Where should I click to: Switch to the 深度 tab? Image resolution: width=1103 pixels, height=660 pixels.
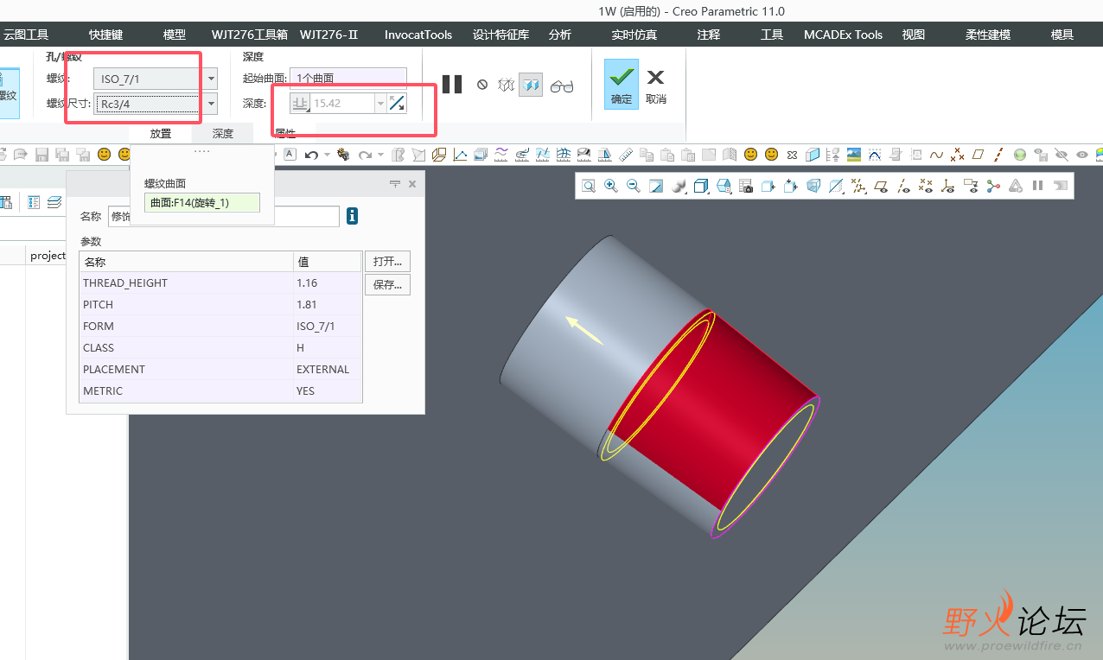223,134
